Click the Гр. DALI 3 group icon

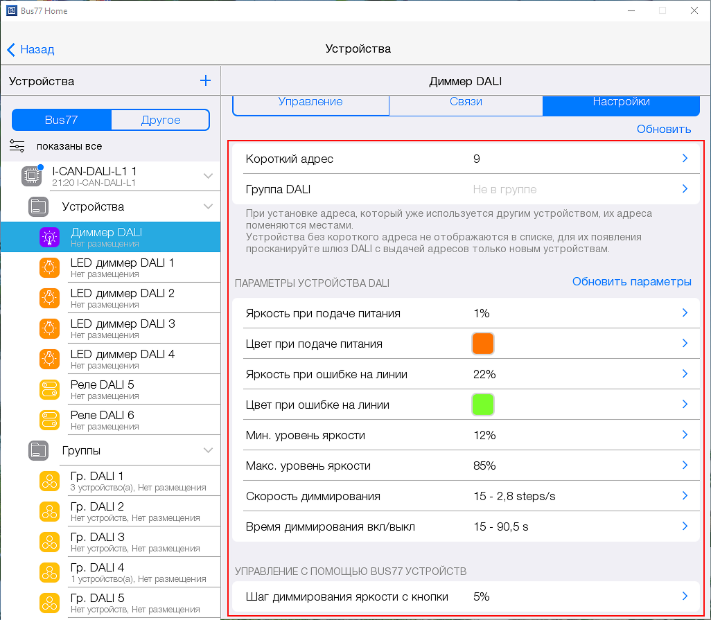pos(49,542)
